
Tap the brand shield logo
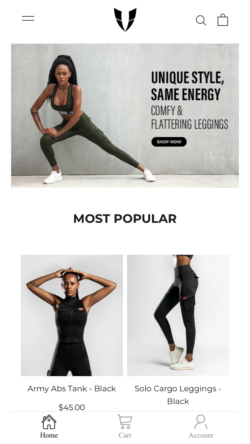pyautogui.click(x=125, y=19)
